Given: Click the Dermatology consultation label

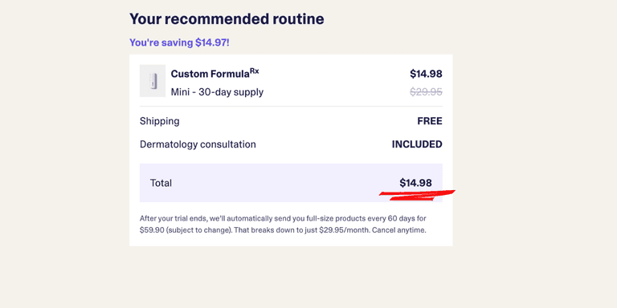Looking at the screenshot, I should coord(198,144).
